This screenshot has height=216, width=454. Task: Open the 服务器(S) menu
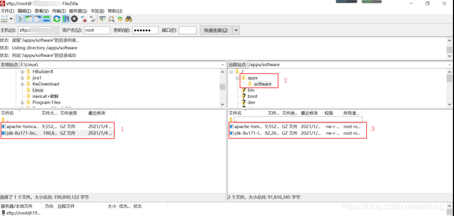click(x=78, y=11)
